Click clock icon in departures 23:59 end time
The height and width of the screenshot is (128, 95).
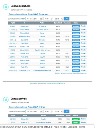62,19
